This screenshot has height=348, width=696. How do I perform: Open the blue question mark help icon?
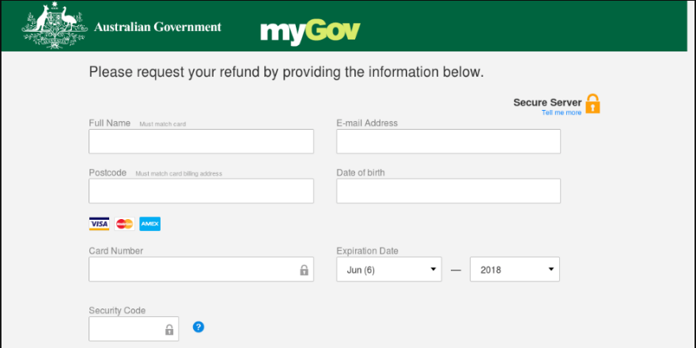pos(199,327)
